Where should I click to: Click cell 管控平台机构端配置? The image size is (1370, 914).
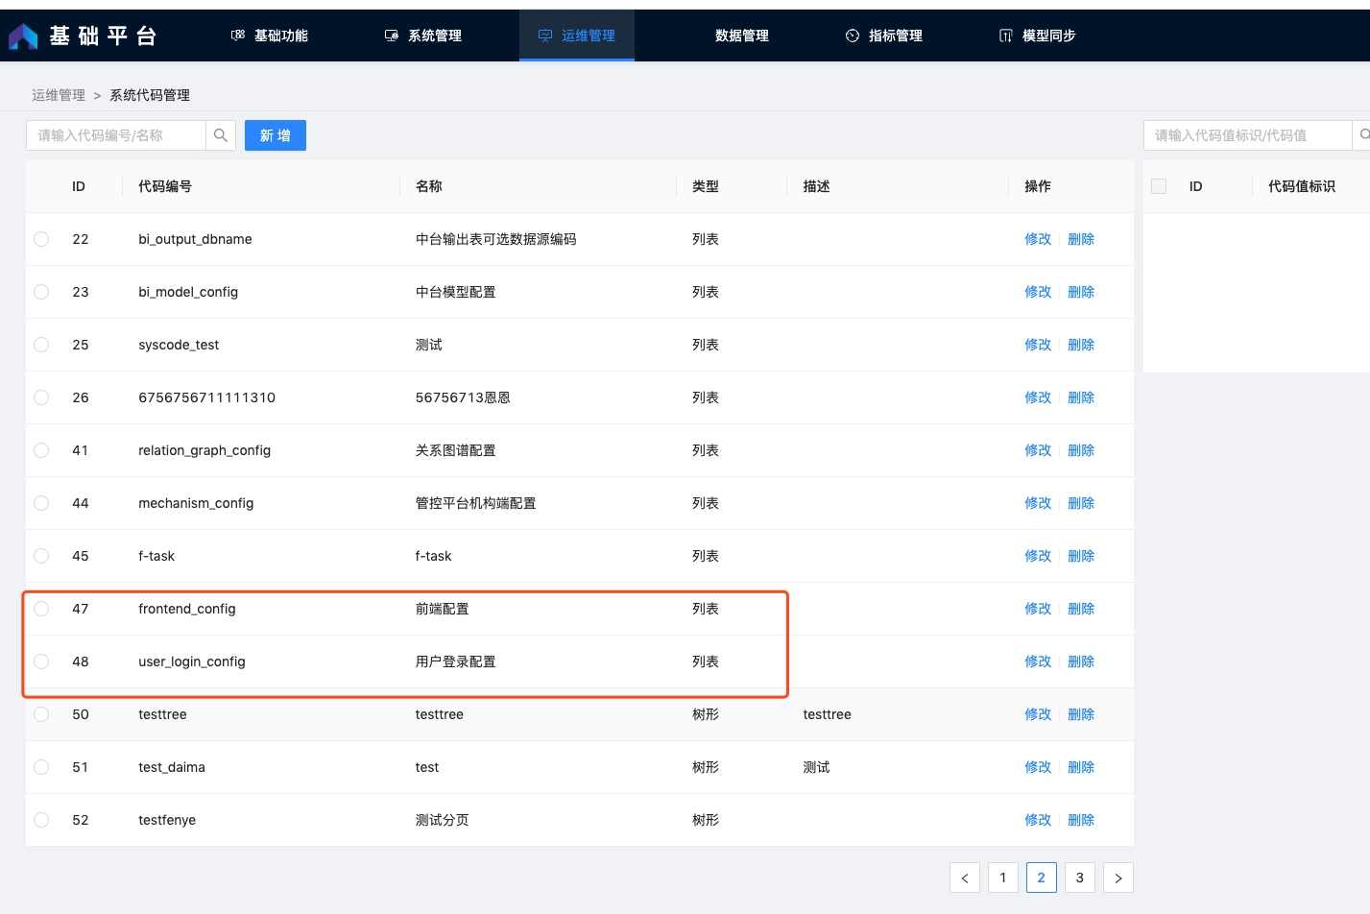click(x=476, y=503)
